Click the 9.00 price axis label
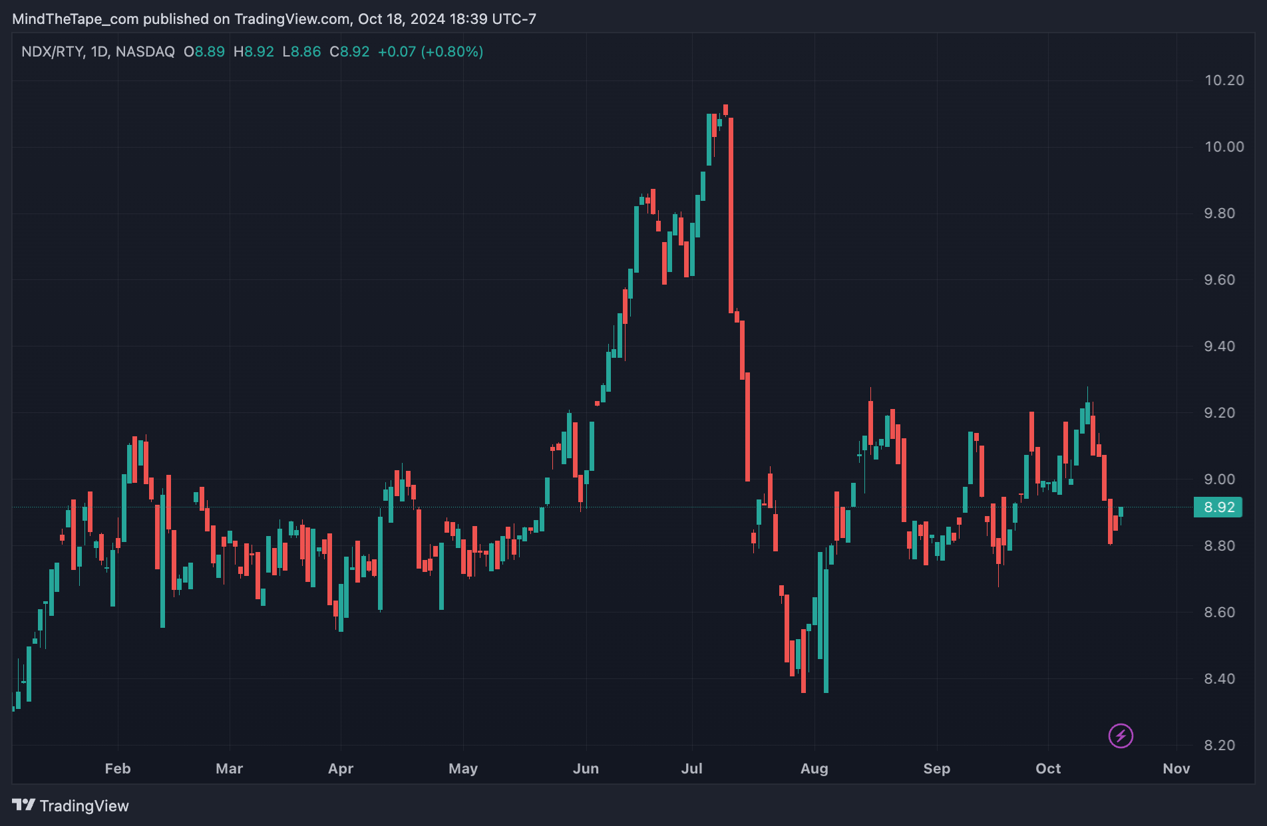 [1219, 480]
